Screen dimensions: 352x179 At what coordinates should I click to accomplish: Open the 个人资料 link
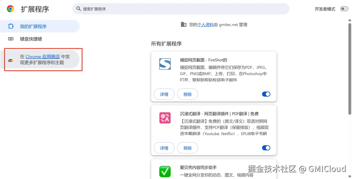(206, 25)
